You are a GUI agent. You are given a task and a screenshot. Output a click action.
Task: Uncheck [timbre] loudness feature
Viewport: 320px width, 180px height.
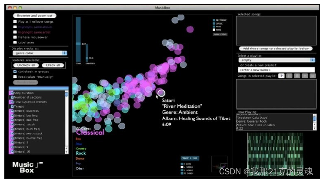click(x=12, y=111)
